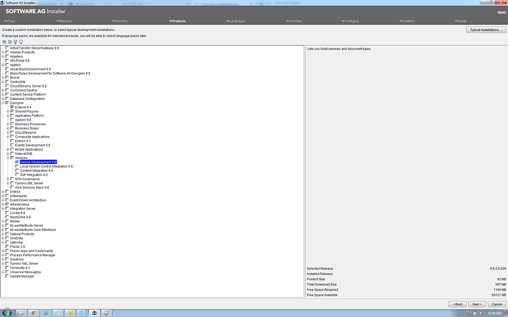Image resolution: width=508 pixels, height=317 pixels.
Task: Go to the Install wizard step
Action: point(461,21)
